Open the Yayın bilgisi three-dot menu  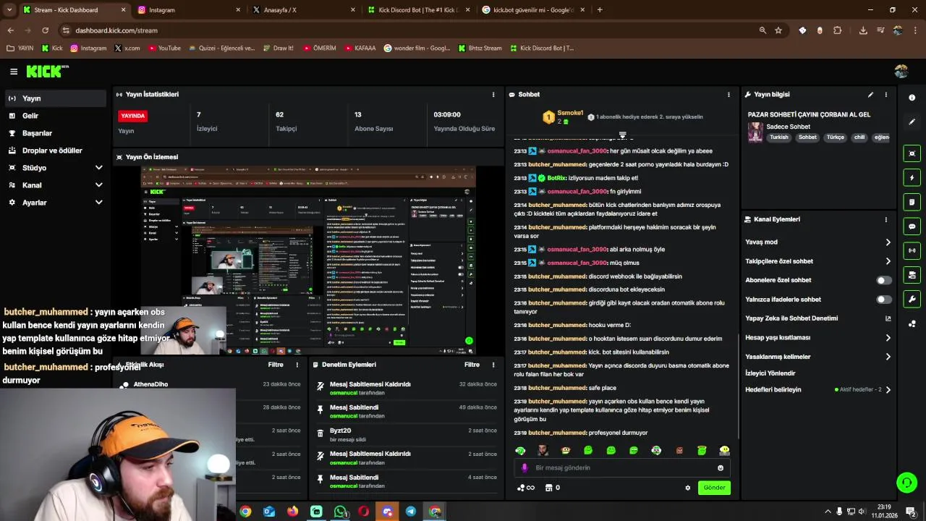coord(885,94)
